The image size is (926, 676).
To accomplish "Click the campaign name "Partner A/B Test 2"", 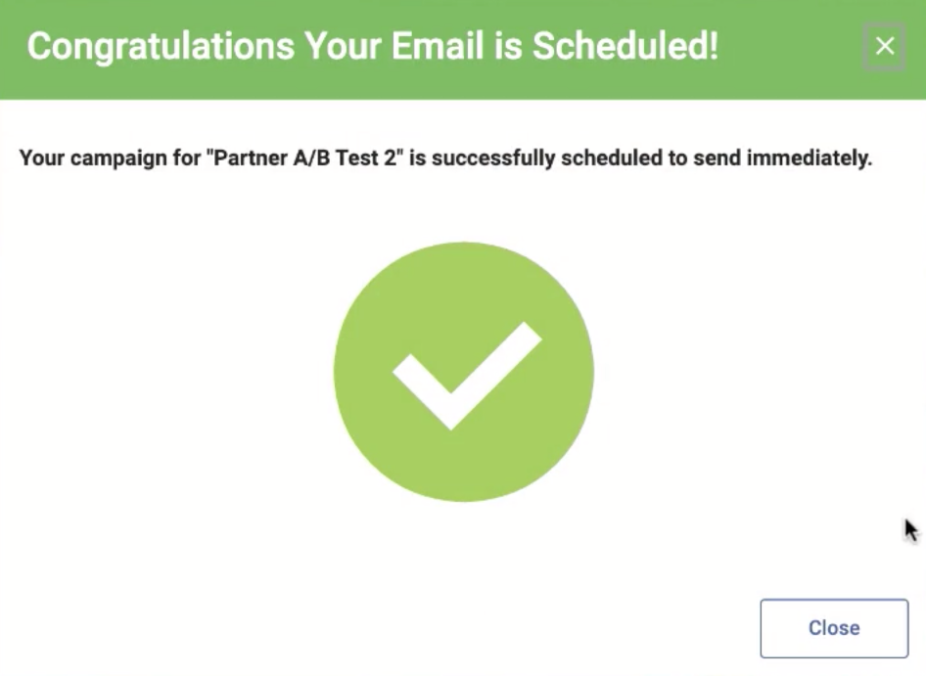I will (304, 158).
